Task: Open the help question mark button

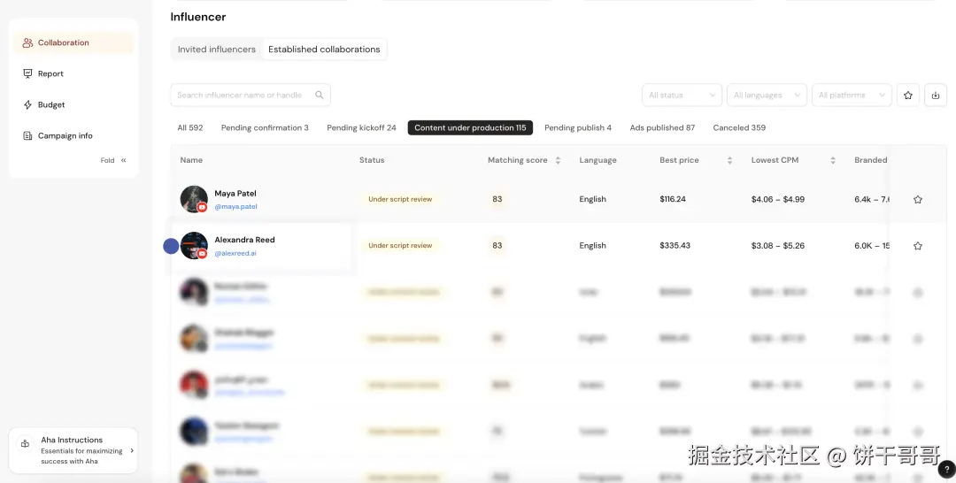Action: [x=946, y=470]
